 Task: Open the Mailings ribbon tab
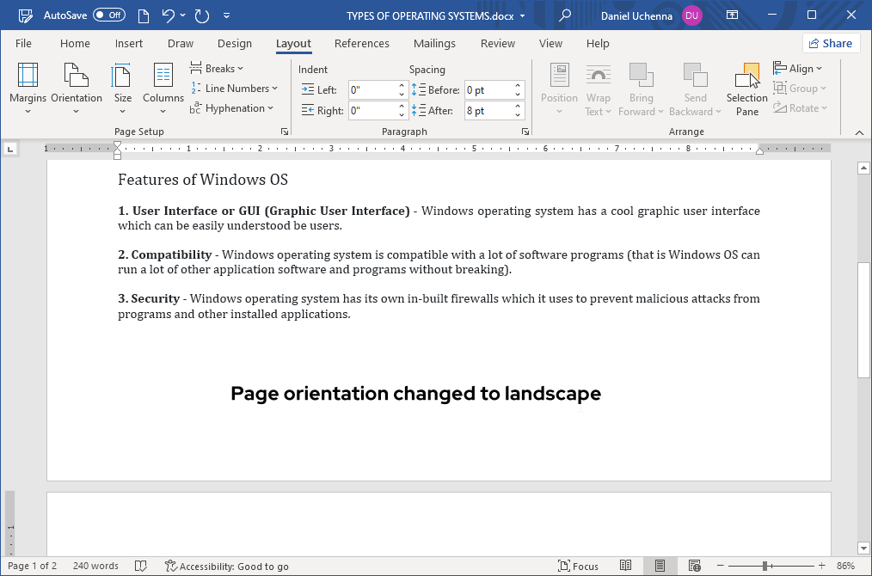tap(434, 43)
